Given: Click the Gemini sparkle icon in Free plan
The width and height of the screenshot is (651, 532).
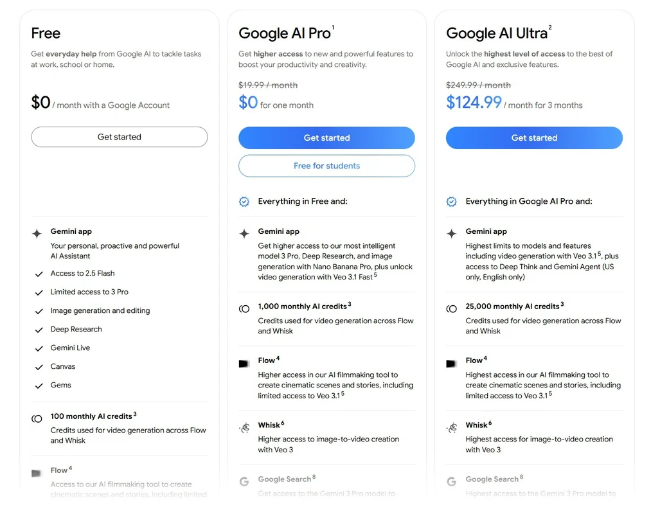Looking at the screenshot, I should coord(37,234).
